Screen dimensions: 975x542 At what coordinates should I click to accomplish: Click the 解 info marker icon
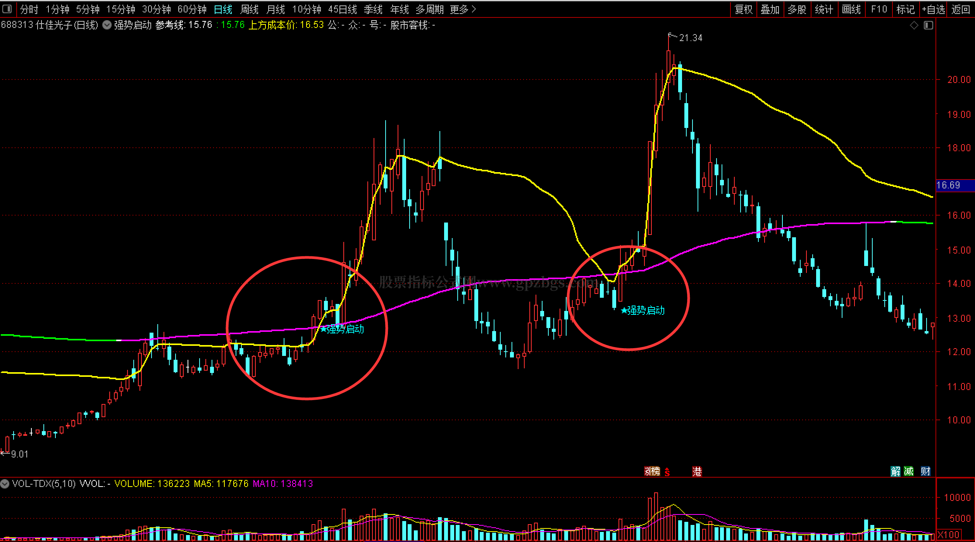pos(896,471)
